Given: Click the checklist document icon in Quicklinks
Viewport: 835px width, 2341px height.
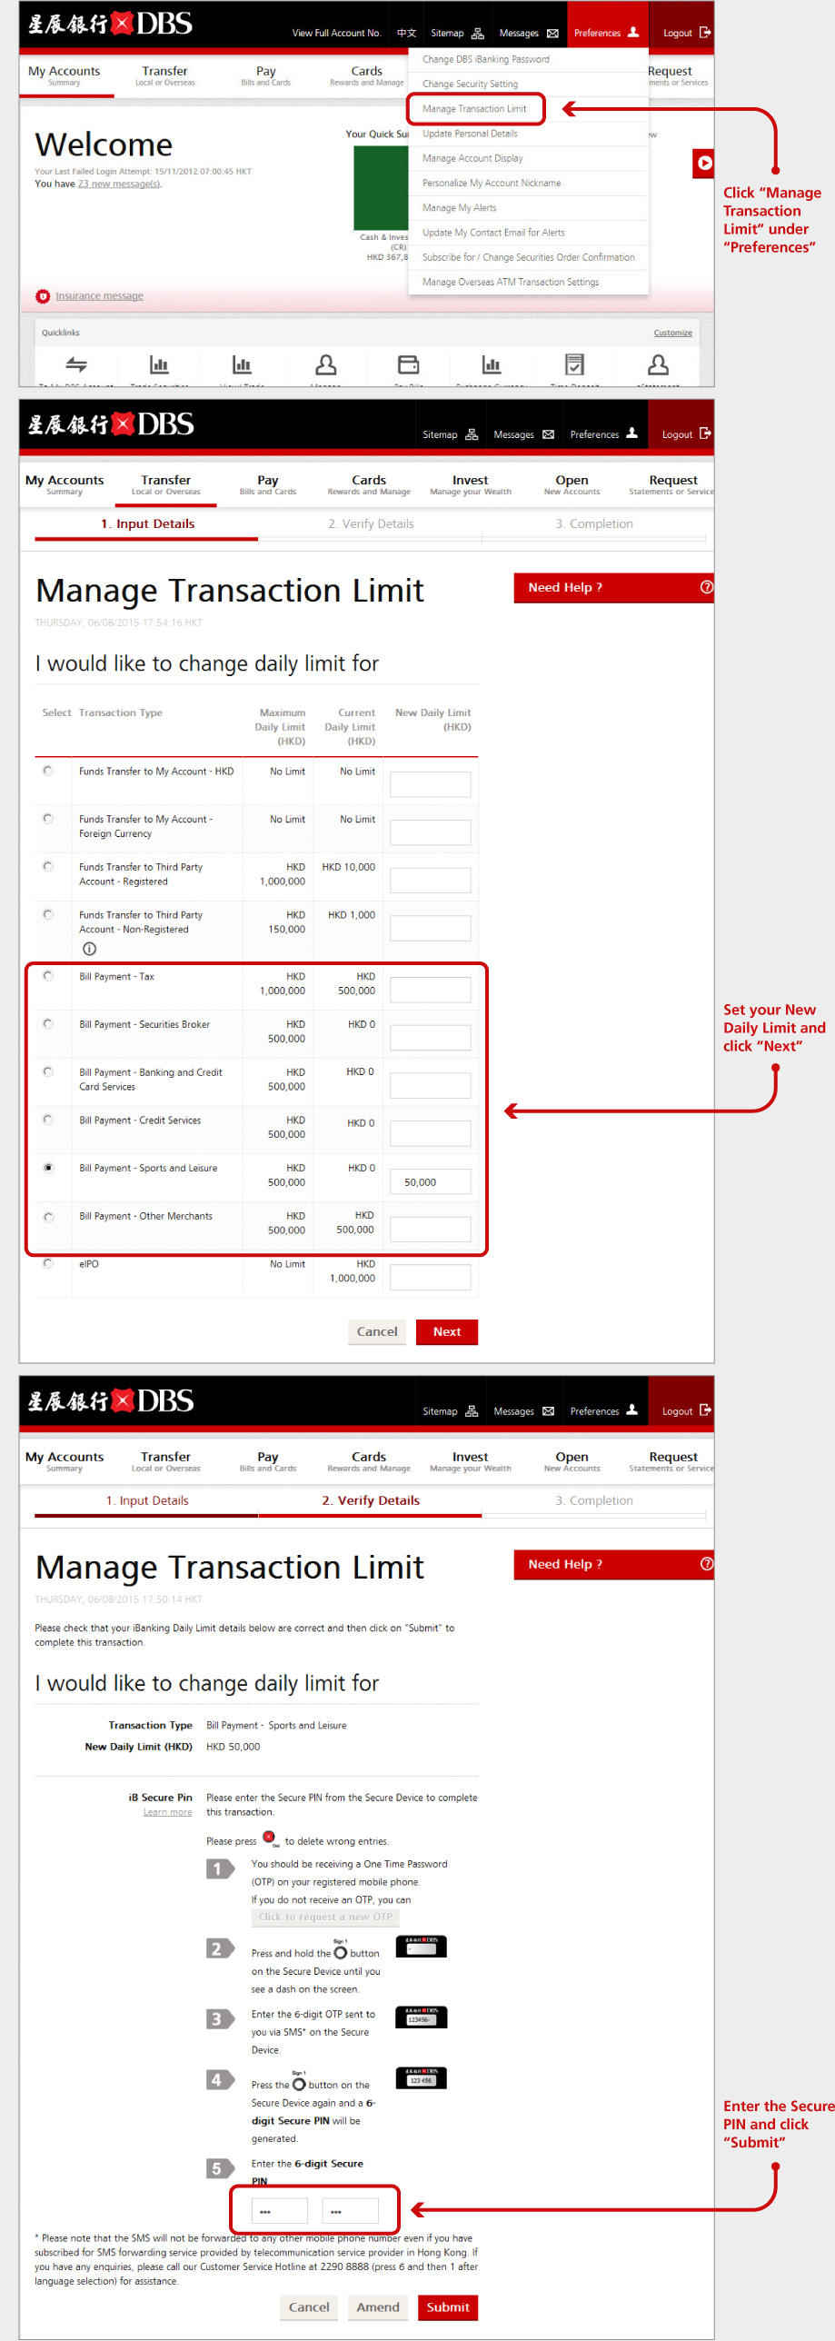Looking at the screenshot, I should click(x=574, y=365).
